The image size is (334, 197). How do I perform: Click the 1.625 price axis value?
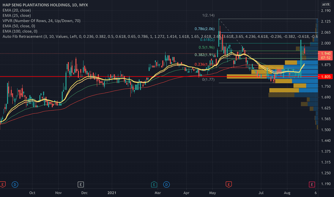pos(326,108)
